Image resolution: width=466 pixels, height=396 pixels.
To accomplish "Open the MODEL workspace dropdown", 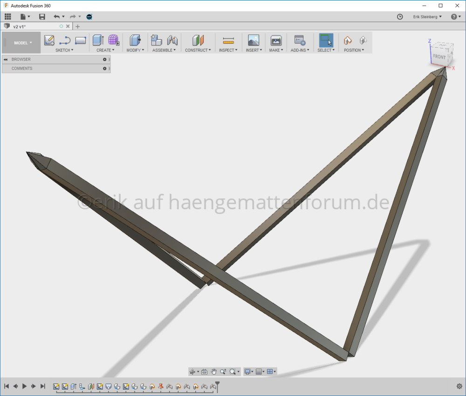I will tap(22, 43).
